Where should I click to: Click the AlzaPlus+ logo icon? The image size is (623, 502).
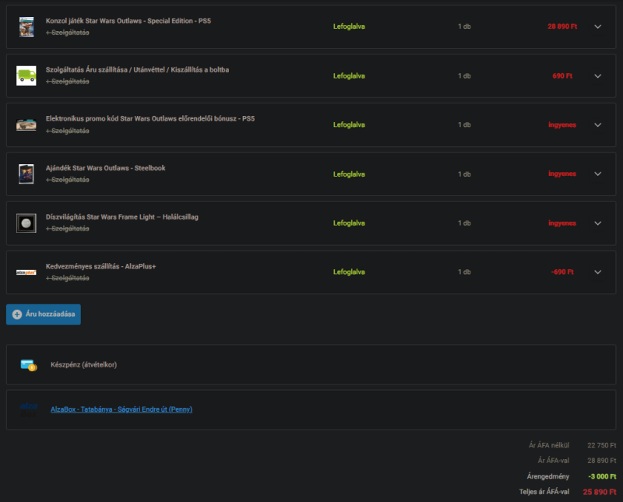26,272
